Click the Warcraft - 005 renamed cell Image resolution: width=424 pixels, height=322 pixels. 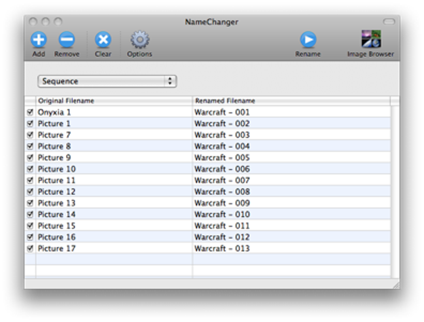(x=291, y=157)
